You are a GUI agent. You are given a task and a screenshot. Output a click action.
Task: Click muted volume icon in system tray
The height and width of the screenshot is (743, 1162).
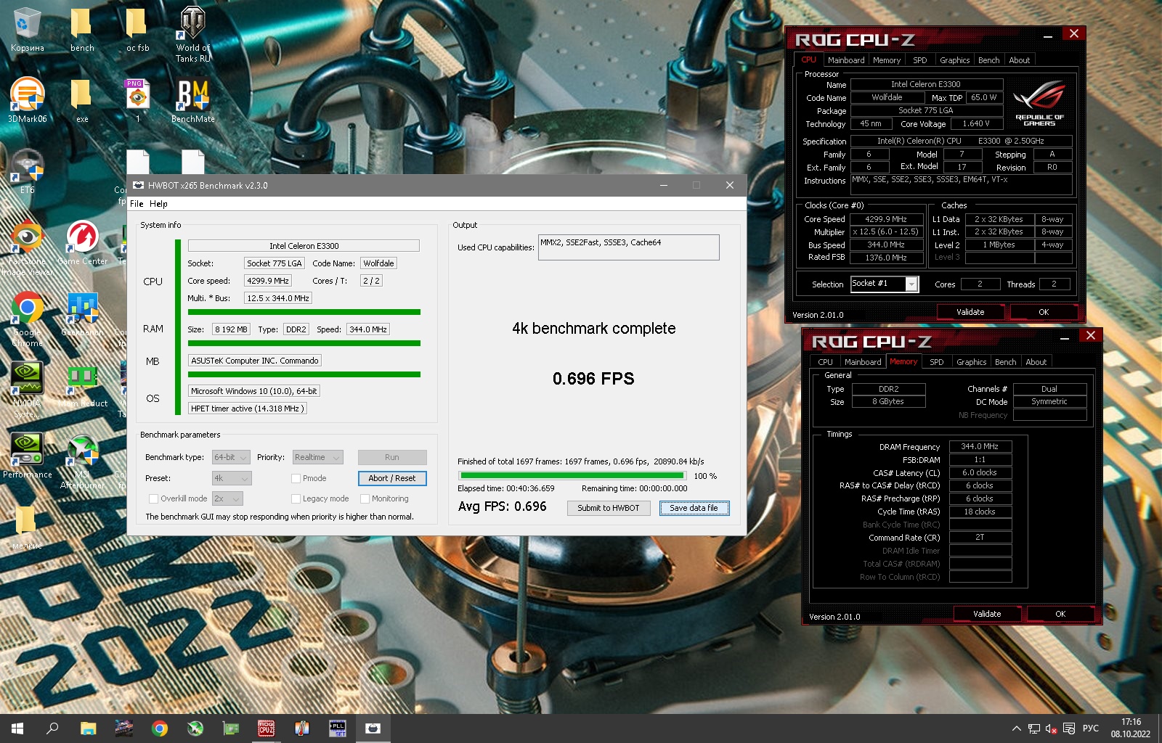coord(1051,728)
